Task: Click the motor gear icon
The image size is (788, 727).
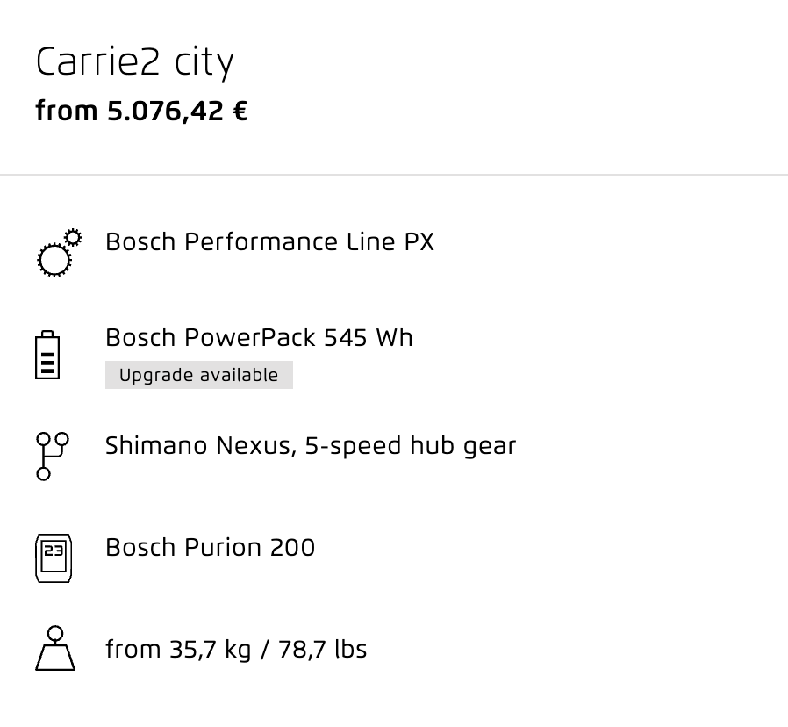Action: tap(60, 253)
